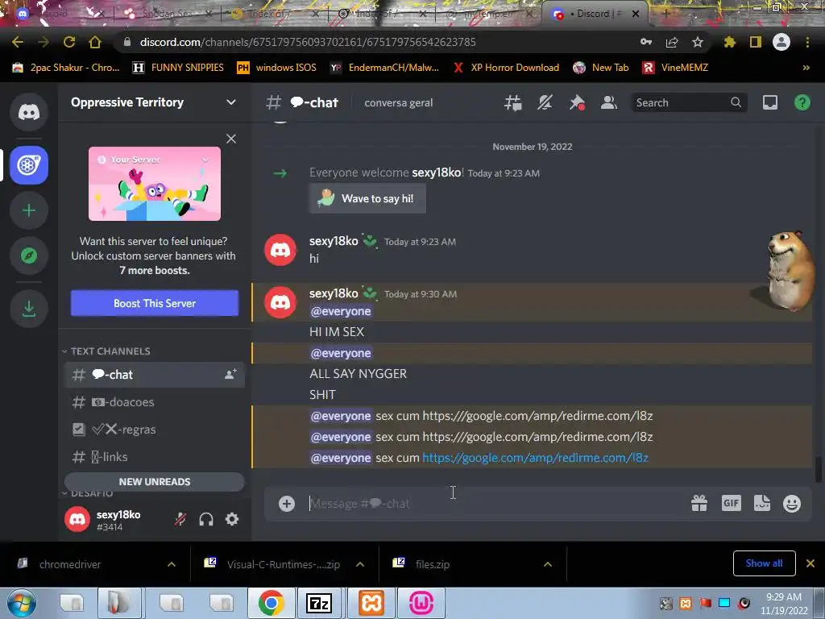The height and width of the screenshot is (619, 825).
Task: Switch to the Discord browser tab
Action: (595, 14)
